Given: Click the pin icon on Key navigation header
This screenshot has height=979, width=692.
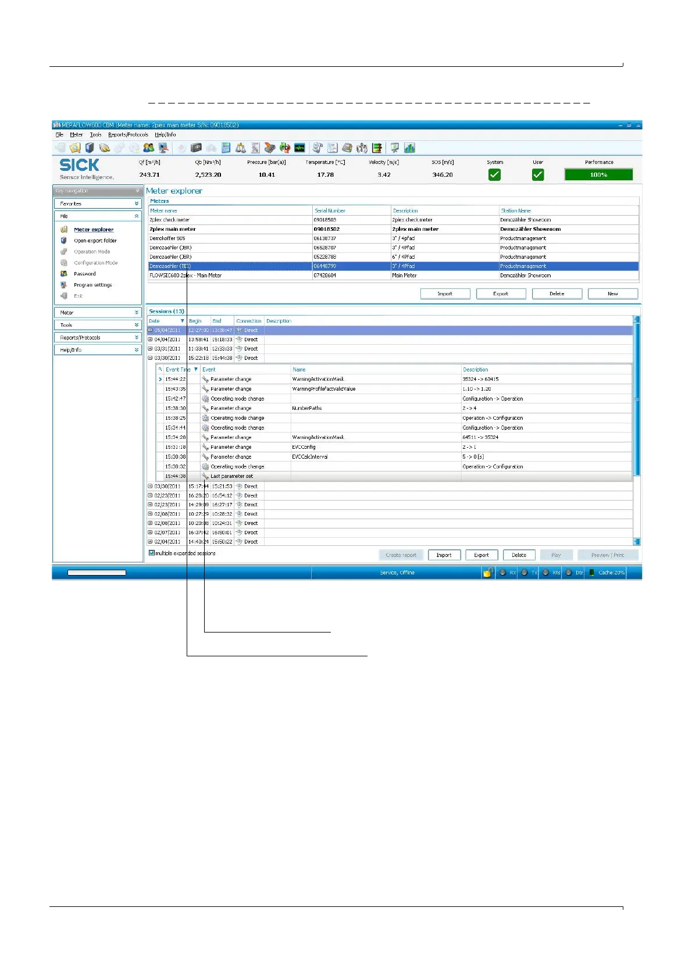Looking at the screenshot, I should coord(137,191).
